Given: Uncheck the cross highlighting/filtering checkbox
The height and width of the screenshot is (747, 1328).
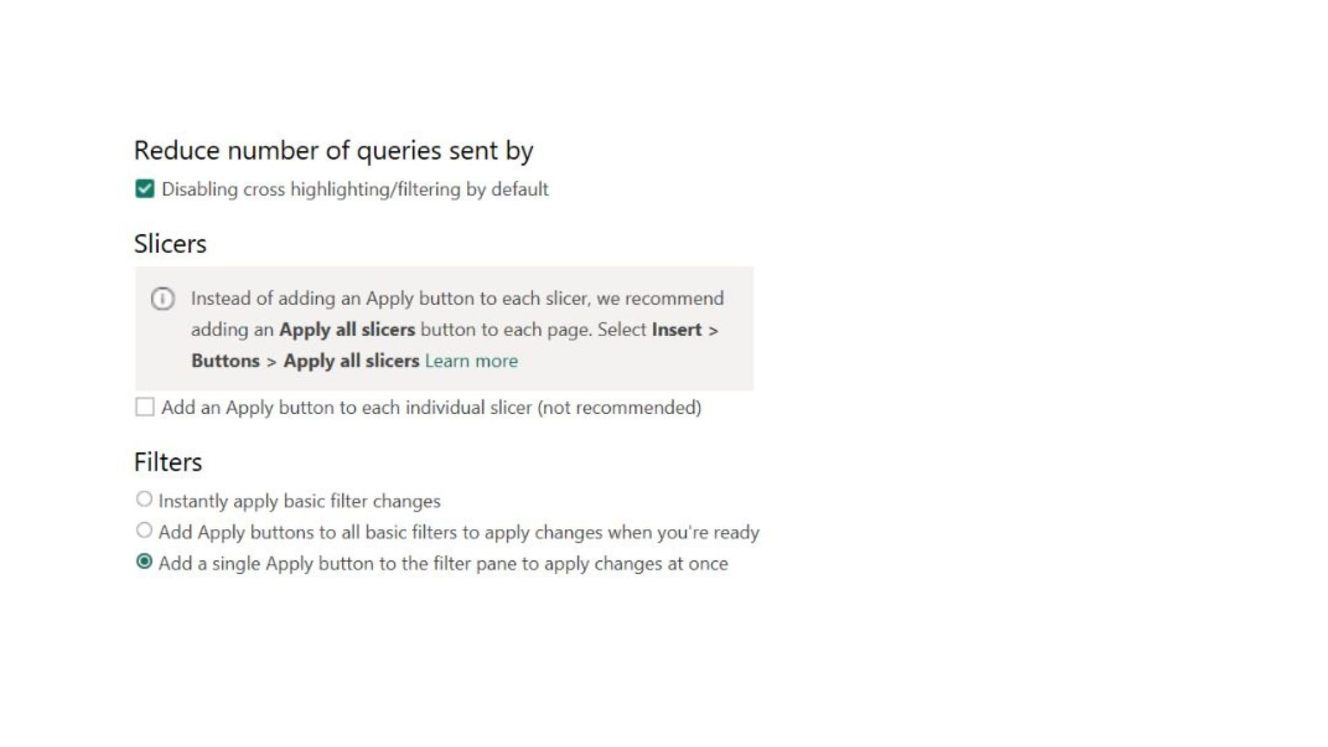Looking at the screenshot, I should [x=145, y=189].
